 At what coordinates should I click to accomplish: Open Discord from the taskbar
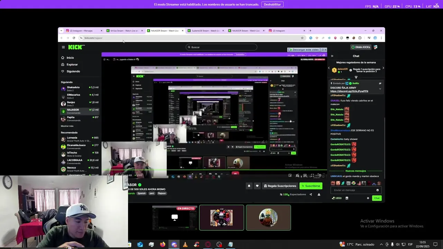174,245
